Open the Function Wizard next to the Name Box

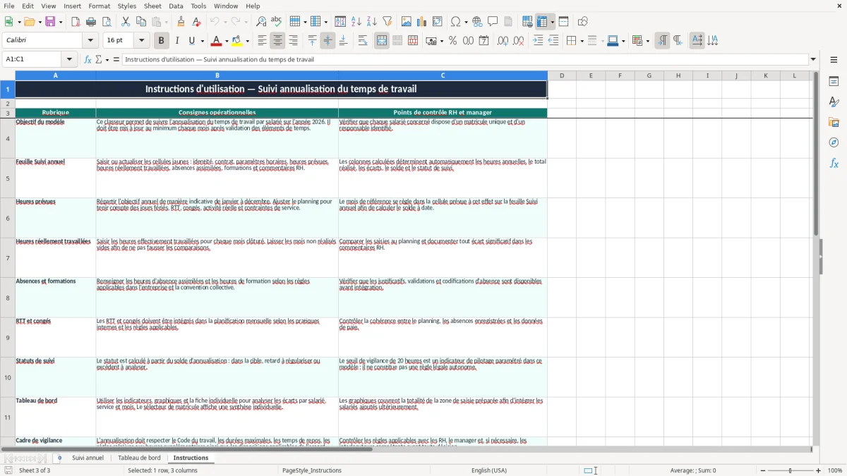(88, 60)
